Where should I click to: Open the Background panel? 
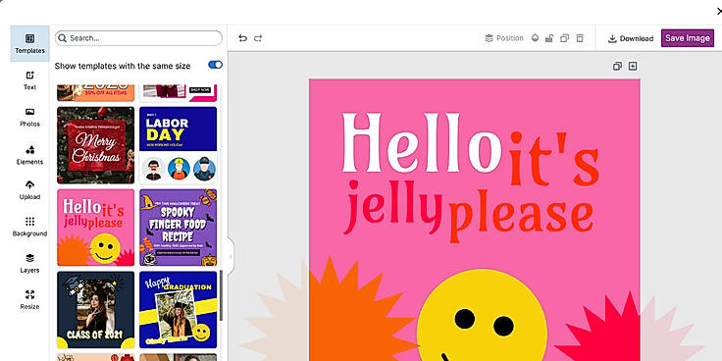pos(30,227)
